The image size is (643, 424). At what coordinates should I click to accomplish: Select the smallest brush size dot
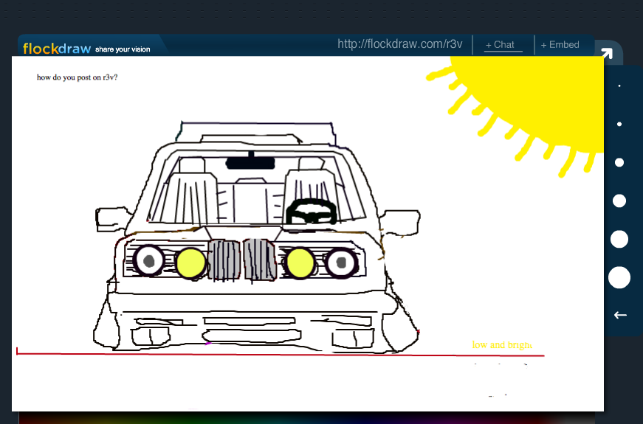coord(619,86)
